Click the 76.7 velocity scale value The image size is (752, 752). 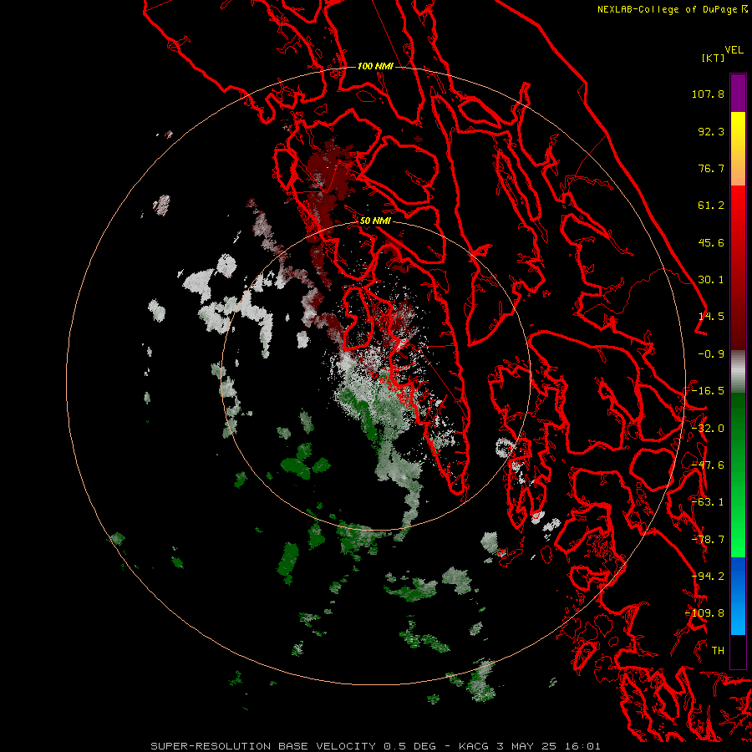click(711, 168)
